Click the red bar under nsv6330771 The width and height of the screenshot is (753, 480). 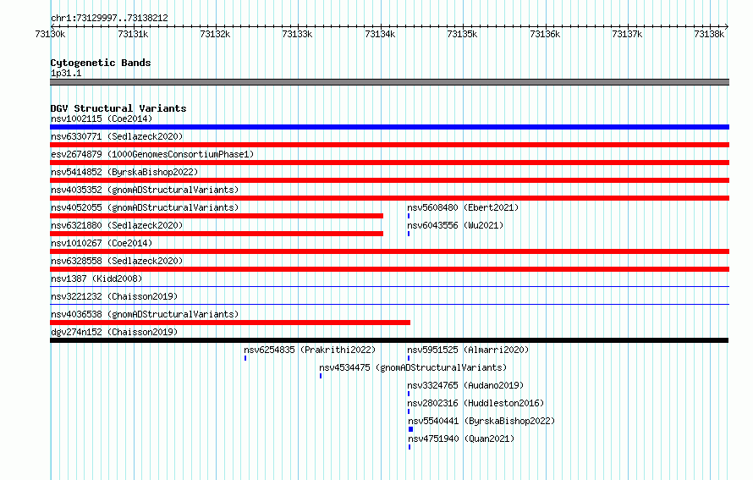(389, 145)
